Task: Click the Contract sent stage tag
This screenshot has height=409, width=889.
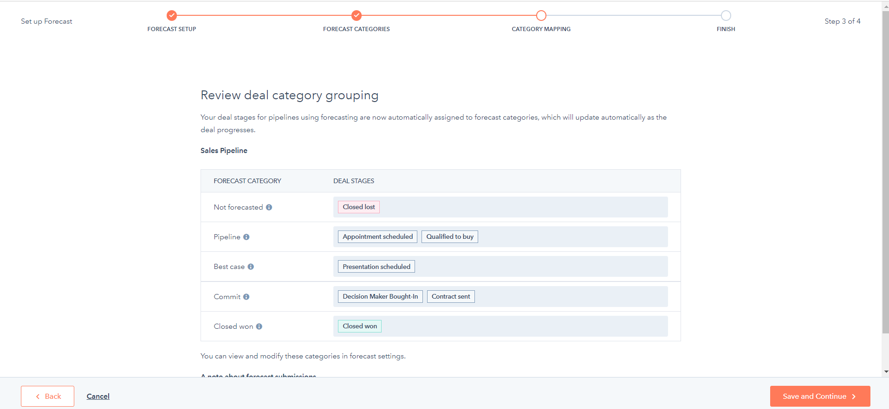Action: 450,296
